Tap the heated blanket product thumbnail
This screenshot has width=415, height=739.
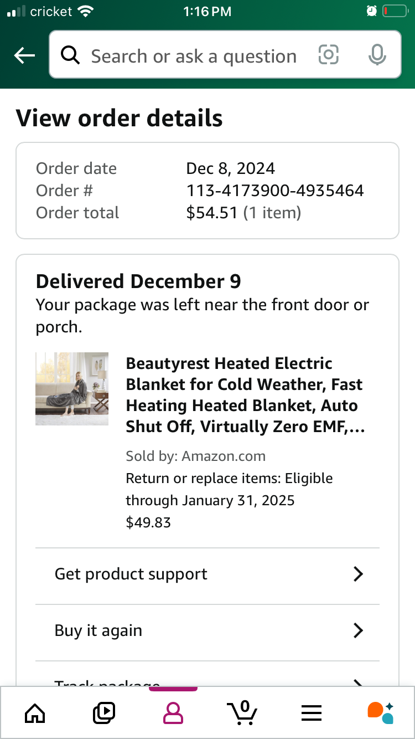72,389
